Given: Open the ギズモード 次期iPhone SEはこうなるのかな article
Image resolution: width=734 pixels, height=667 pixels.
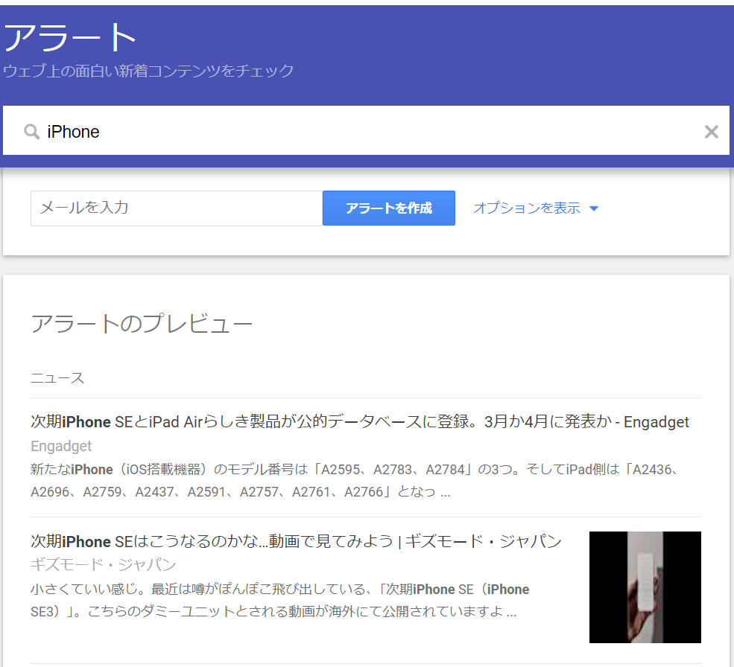Looking at the screenshot, I should [x=296, y=541].
